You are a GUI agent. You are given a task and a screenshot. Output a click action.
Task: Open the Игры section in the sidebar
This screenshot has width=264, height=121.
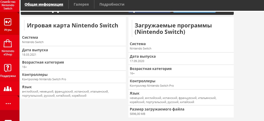8,25
